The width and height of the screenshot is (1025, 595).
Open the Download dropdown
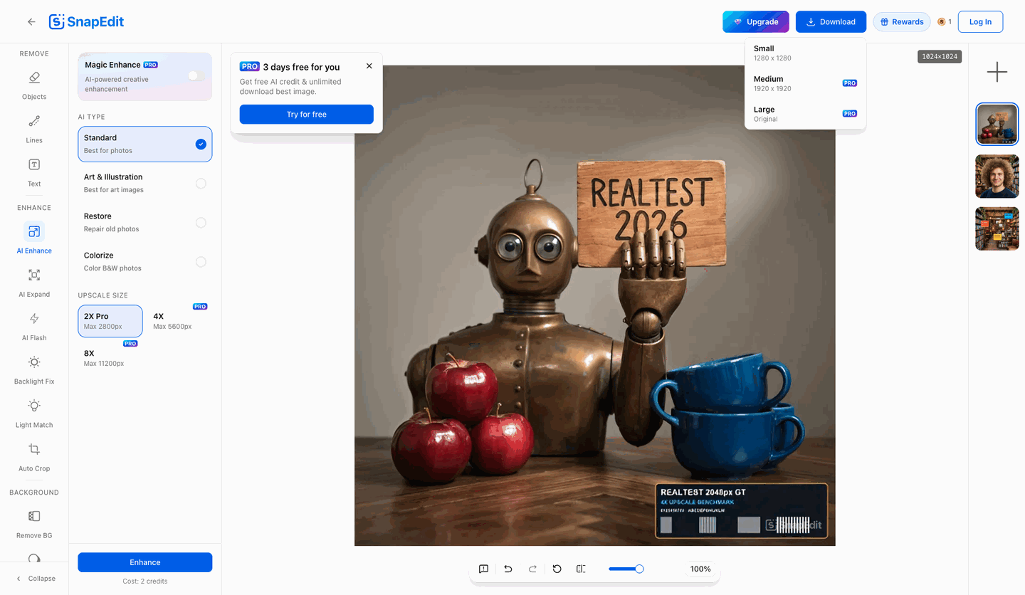pos(831,22)
